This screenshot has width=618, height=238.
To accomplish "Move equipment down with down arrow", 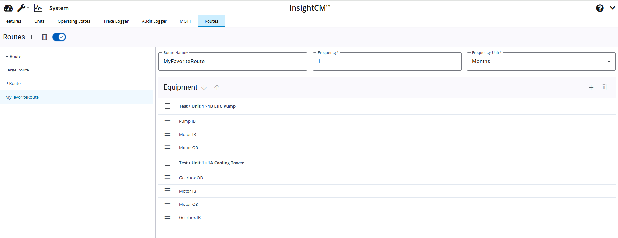I will click(x=204, y=87).
